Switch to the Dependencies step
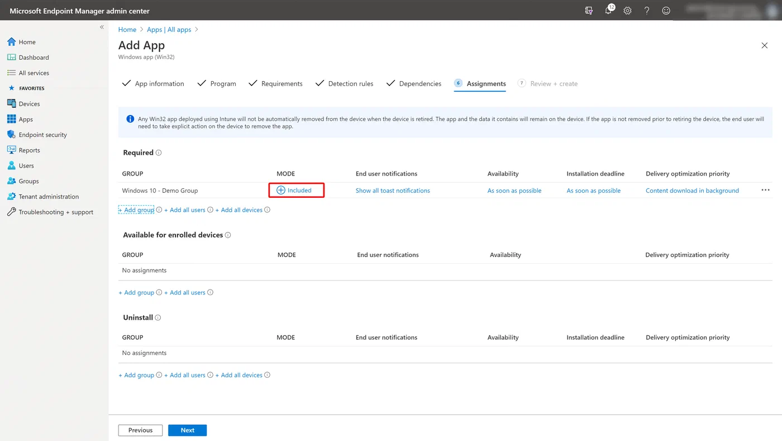This screenshot has height=441, width=782. (414, 84)
